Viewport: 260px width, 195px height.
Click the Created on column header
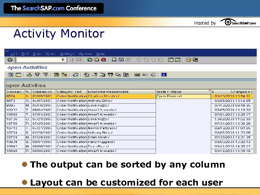coord(44,92)
